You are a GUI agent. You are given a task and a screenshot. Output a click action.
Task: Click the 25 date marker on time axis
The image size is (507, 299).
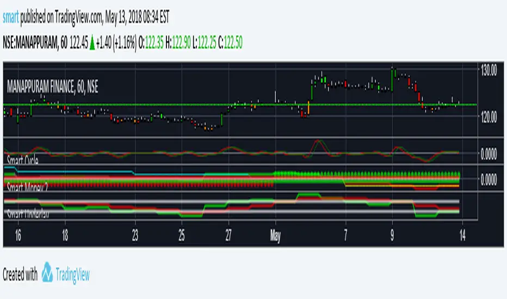pyautogui.click(x=182, y=235)
